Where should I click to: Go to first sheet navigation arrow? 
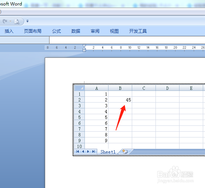click(x=78, y=151)
